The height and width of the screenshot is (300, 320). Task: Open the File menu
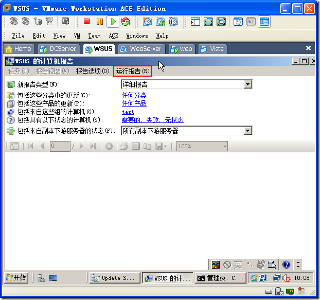18,36
